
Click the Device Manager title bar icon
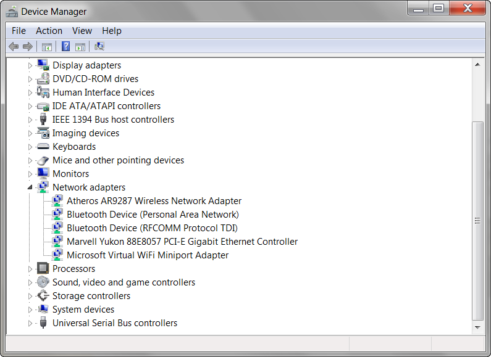[12, 12]
